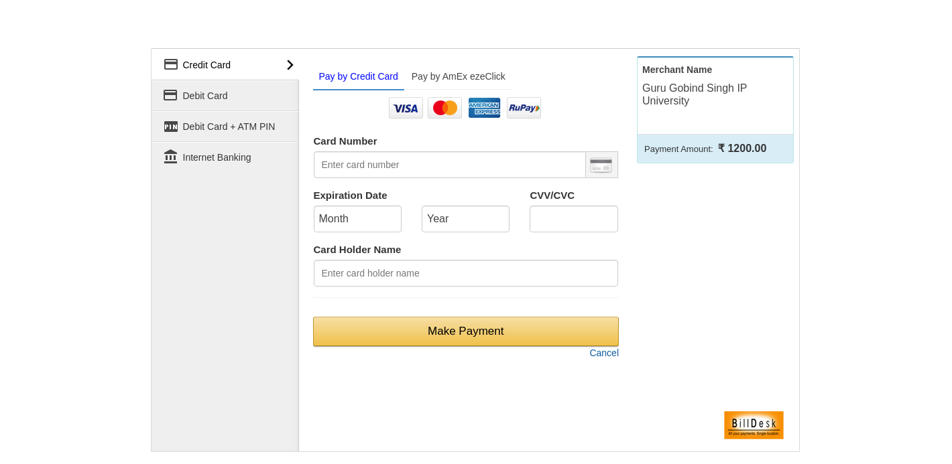Switch to Pay by AmEx ezeClick tab
Screen dimensions: 952x464
click(x=459, y=76)
